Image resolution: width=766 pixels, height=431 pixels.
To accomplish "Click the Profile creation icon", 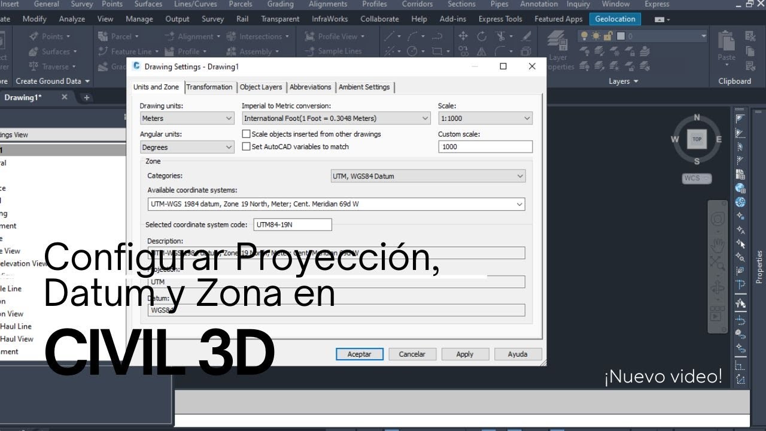I will tap(169, 51).
